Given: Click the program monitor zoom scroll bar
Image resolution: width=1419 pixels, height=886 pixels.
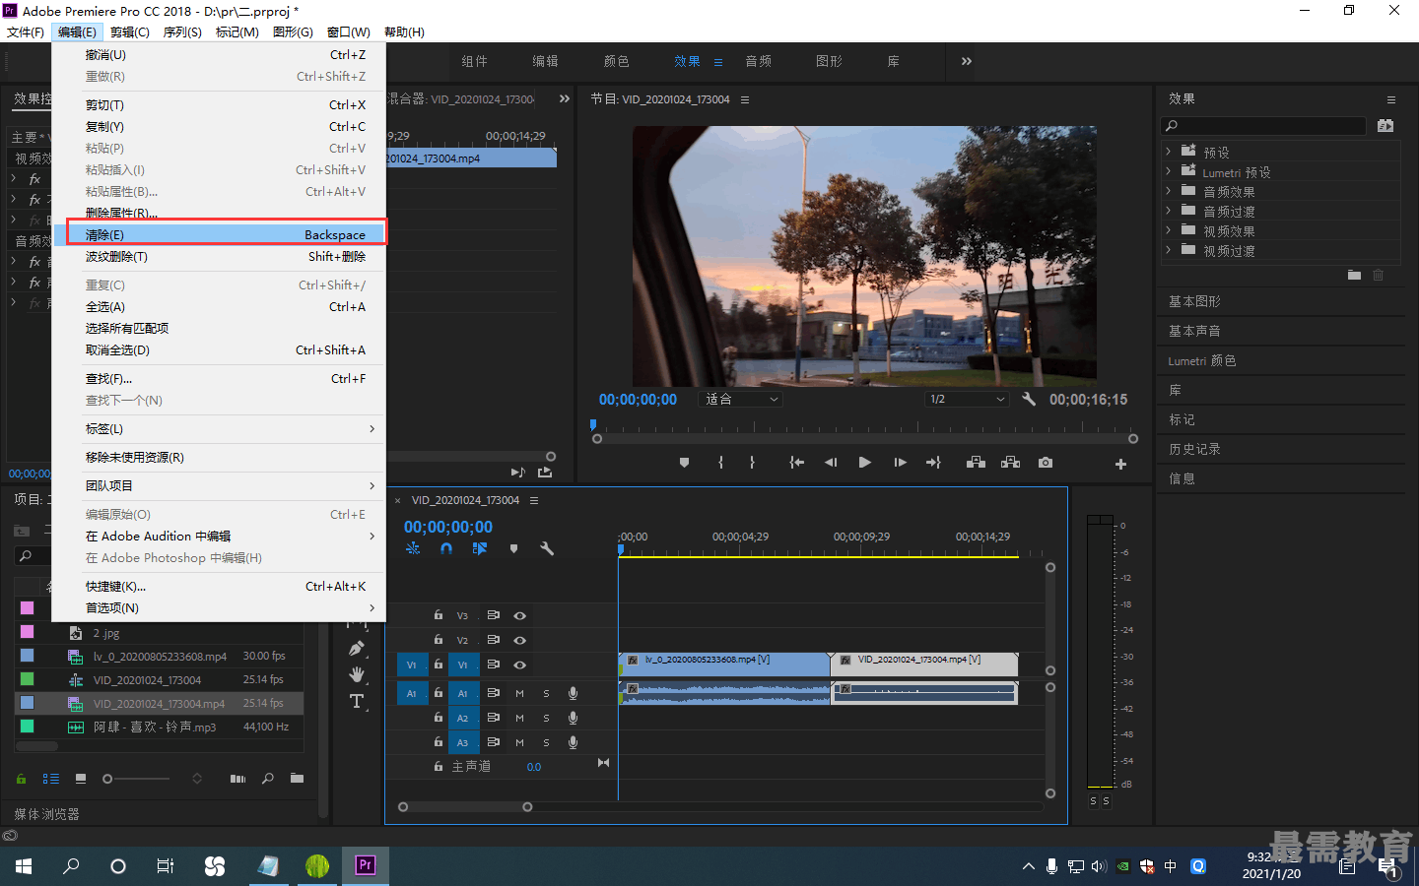Looking at the screenshot, I should click(x=865, y=439).
